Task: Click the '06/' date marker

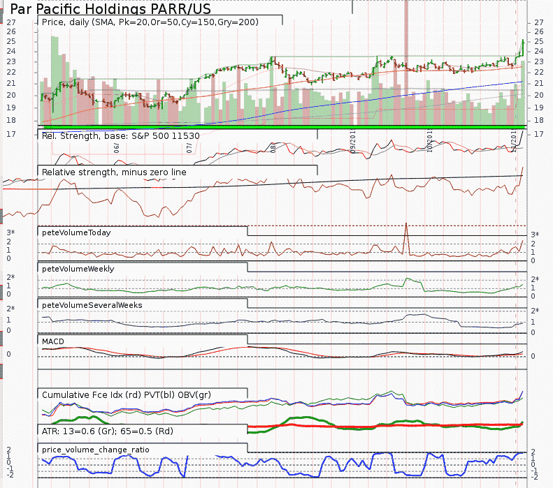Action: tap(116, 148)
